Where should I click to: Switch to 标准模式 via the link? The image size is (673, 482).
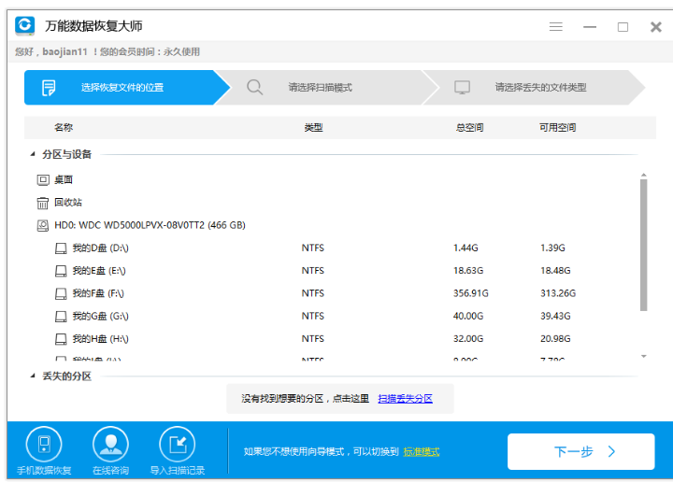point(422,452)
